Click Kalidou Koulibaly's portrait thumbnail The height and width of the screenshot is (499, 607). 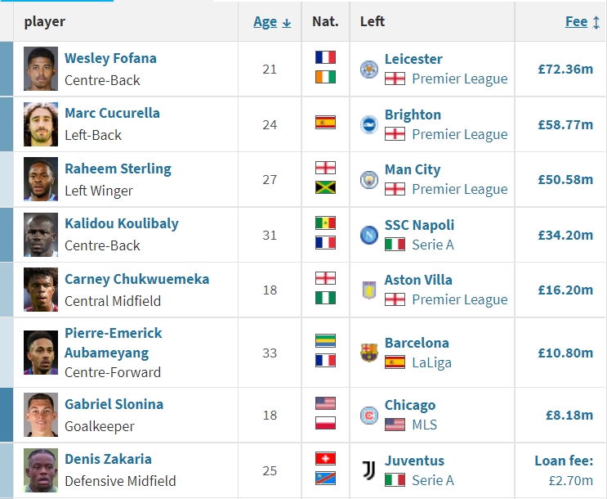pyautogui.click(x=41, y=235)
